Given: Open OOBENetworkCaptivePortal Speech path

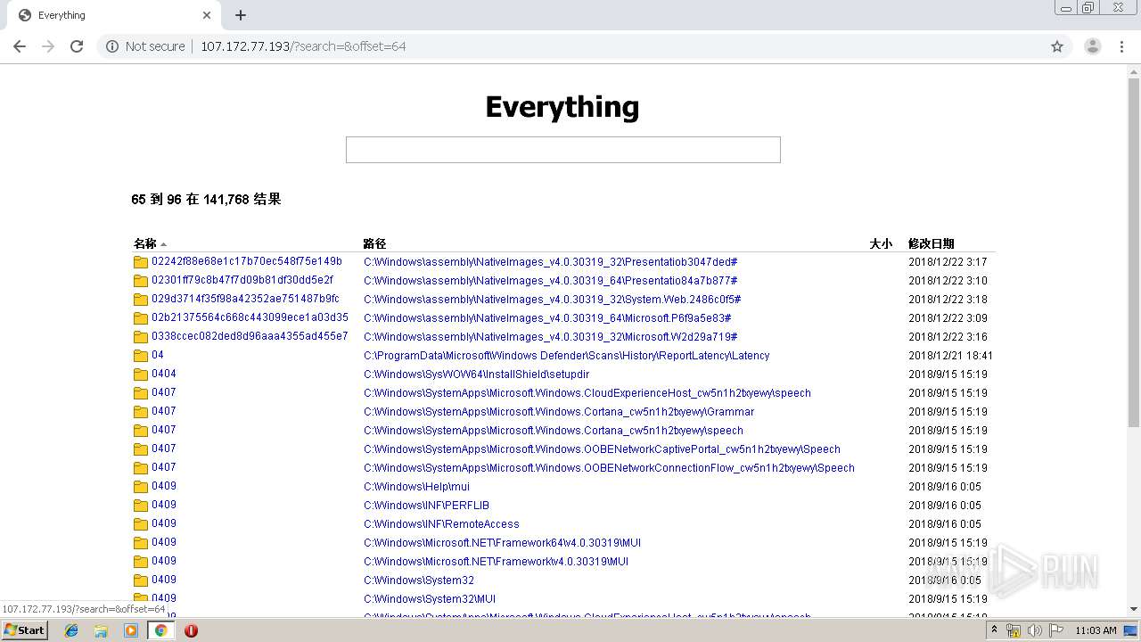Looking at the screenshot, I should click(x=602, y=449).
